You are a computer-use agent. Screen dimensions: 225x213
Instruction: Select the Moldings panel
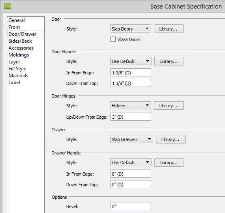pyautogui.click(x=19, y=55)
